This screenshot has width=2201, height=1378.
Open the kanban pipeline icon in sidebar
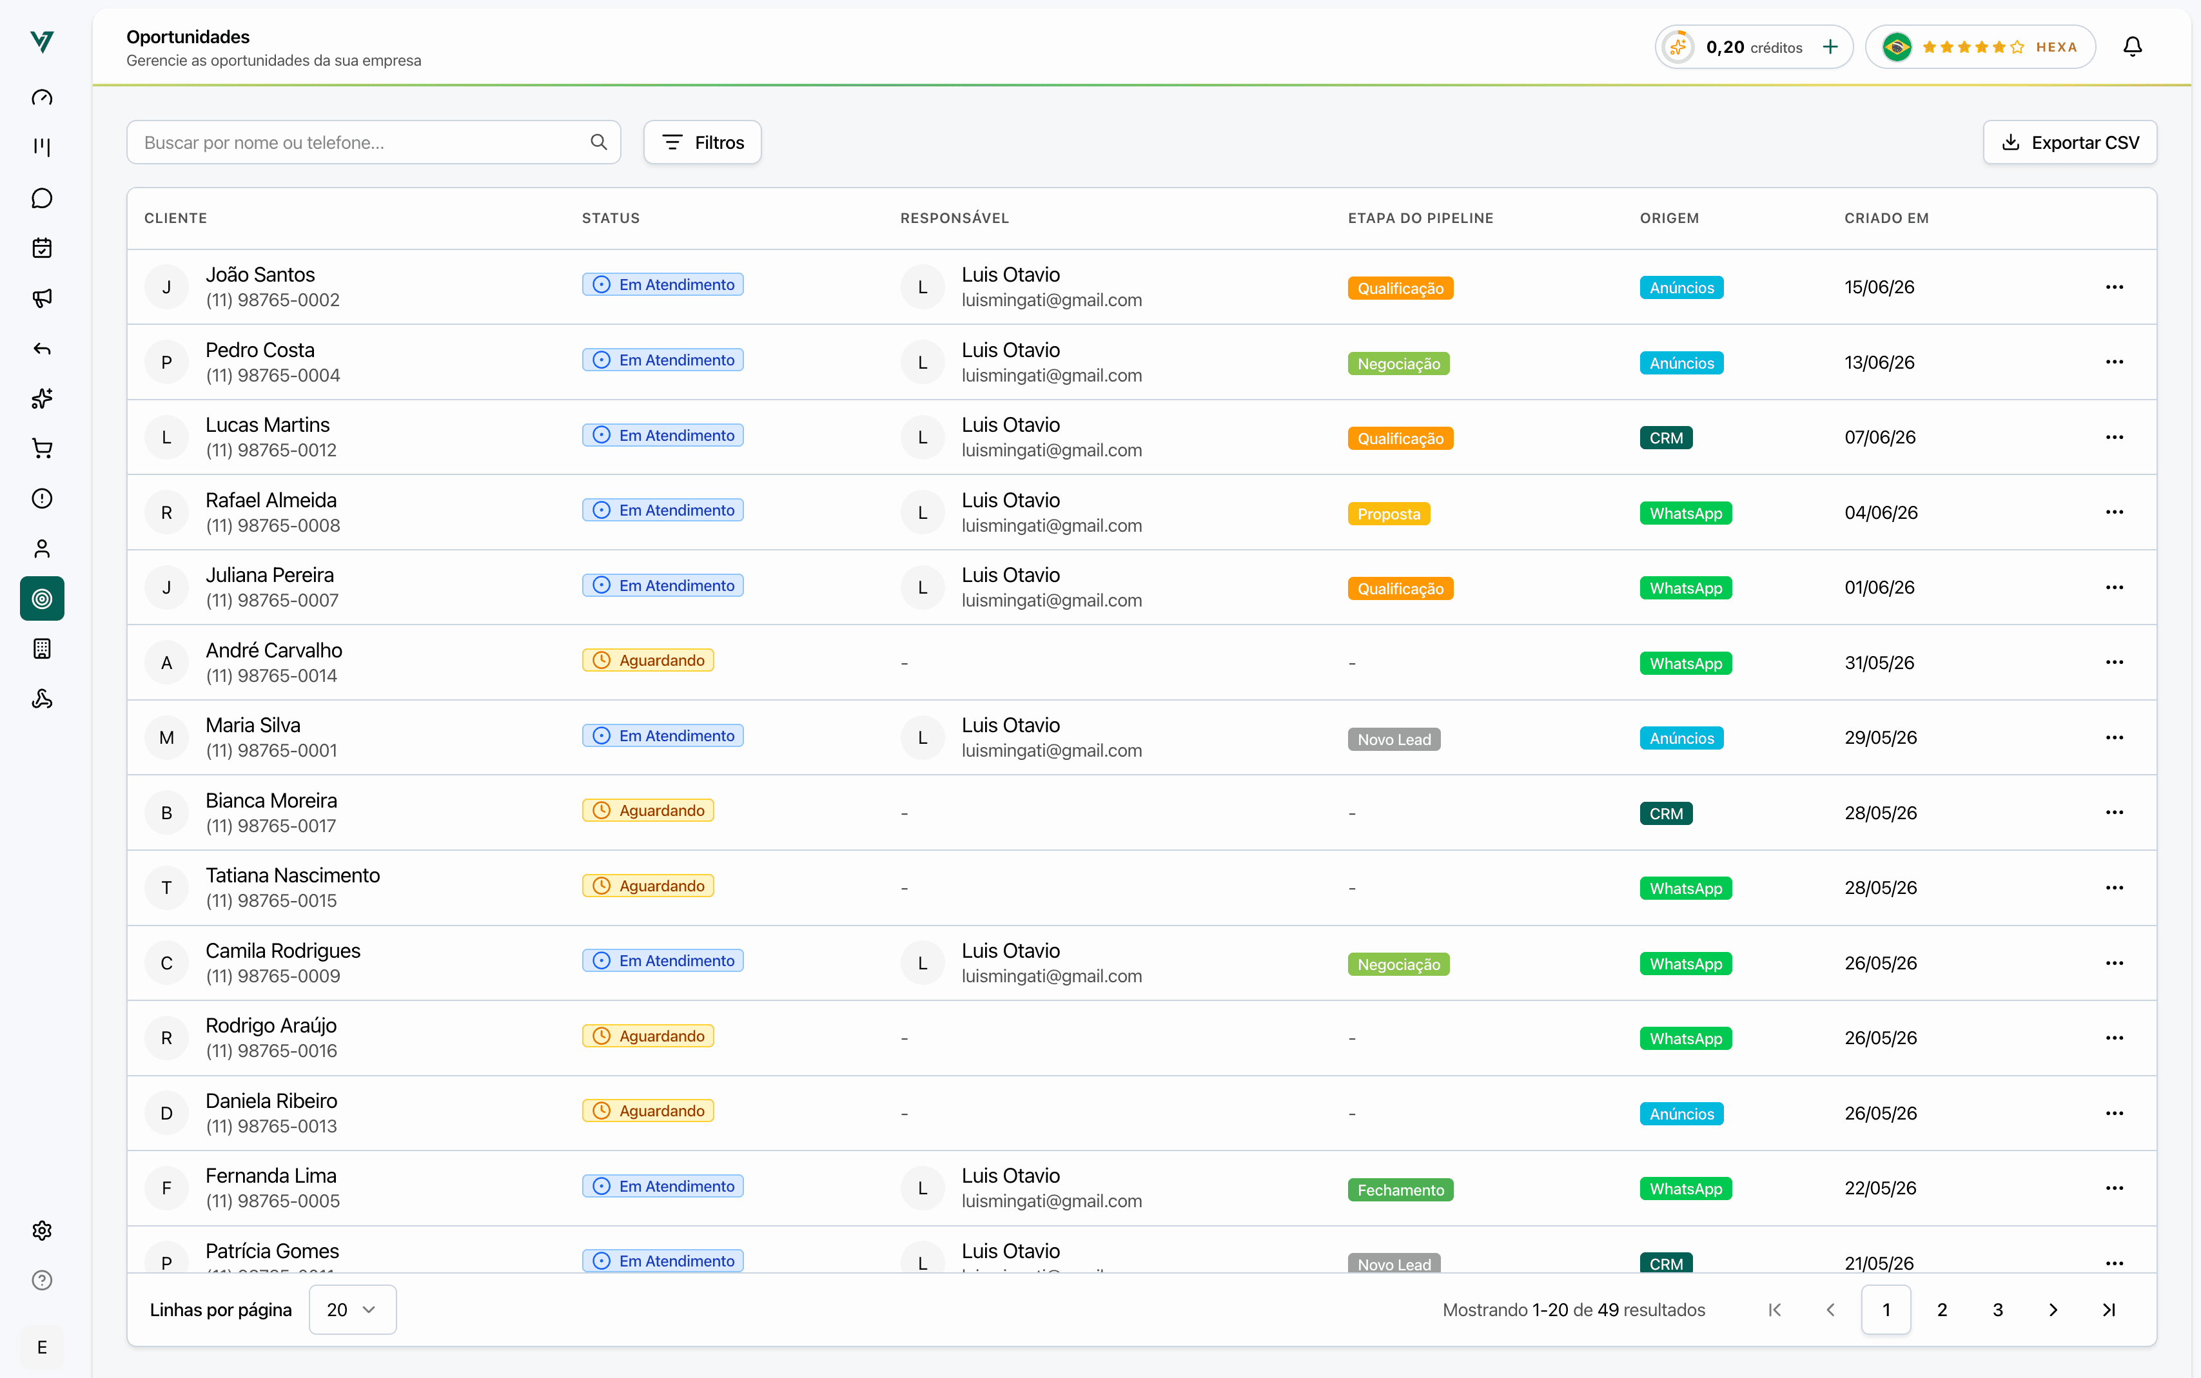(x=42, y=148)
